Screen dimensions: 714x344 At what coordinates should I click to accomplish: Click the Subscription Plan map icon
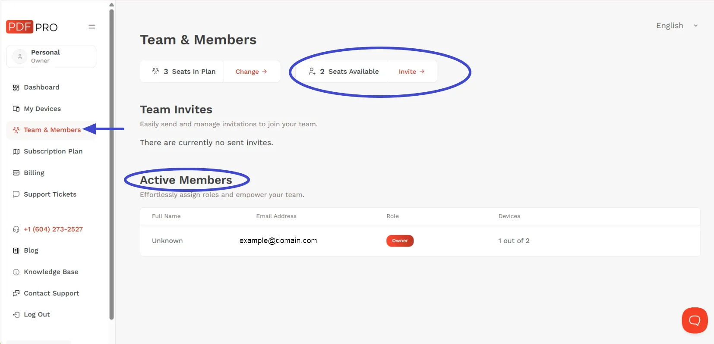(16, 151)
